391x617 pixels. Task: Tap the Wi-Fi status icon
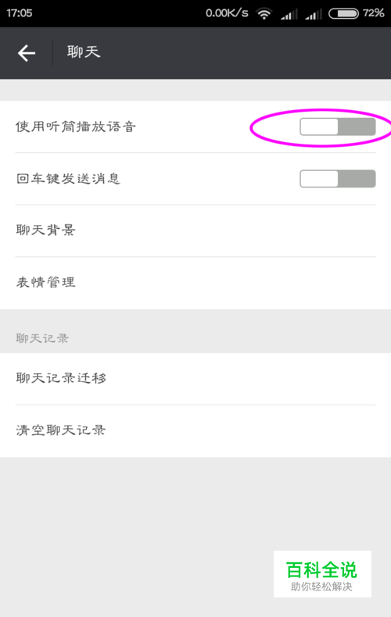264,13
